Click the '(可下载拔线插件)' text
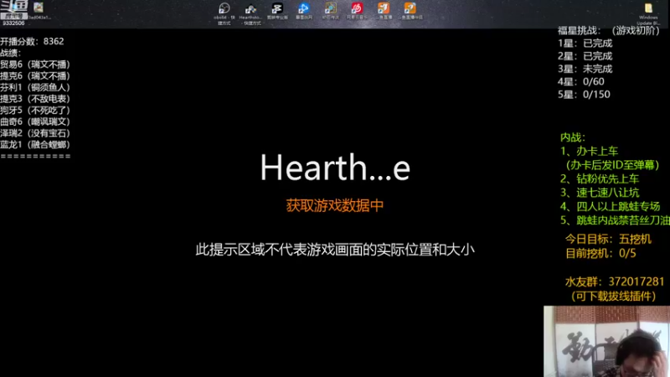The width and height of the screenshot is (670, 377). [614, 297]
